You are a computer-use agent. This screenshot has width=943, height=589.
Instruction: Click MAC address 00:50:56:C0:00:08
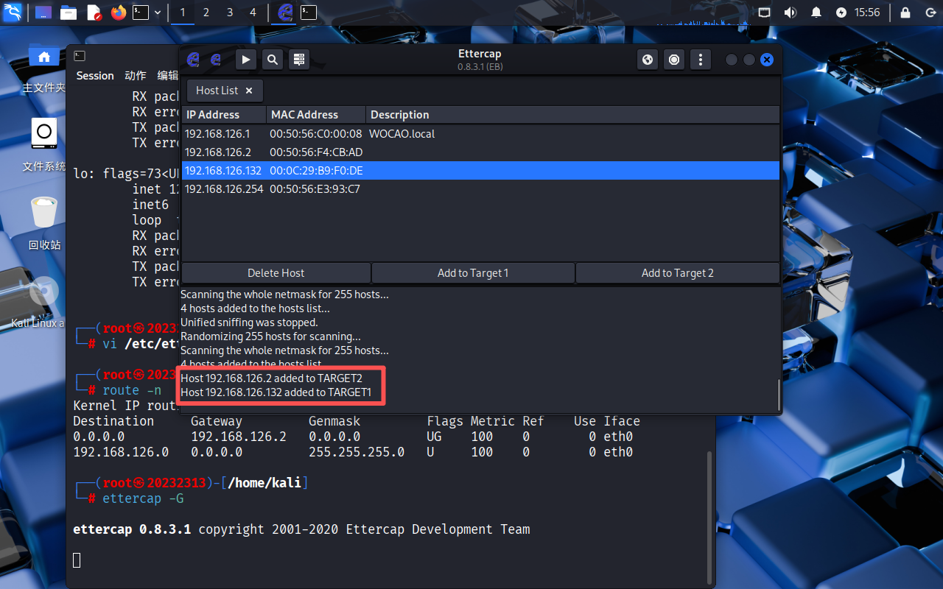point(315,134)
